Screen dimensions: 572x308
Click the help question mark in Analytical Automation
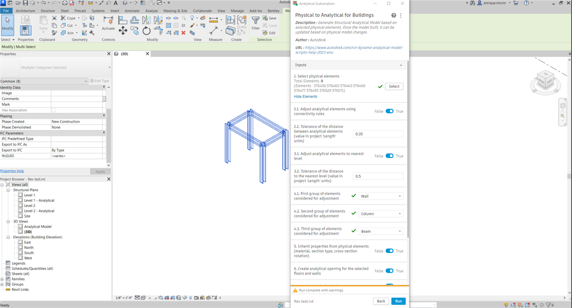coord(394,15)
